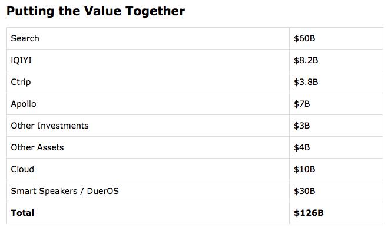Select the Other Assets label
391x230 pixels.
coord(37,147)
